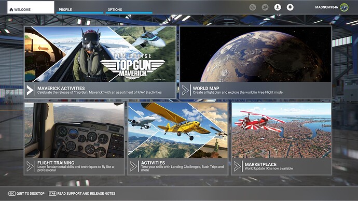Click the chevron icon beside Flight Training
This screenshot has height=201, width=358.
pyautogui.click(x=30, y=166)
